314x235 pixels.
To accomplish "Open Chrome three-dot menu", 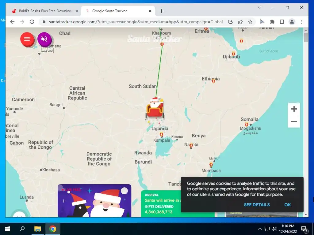I will (x=302, y=22).
